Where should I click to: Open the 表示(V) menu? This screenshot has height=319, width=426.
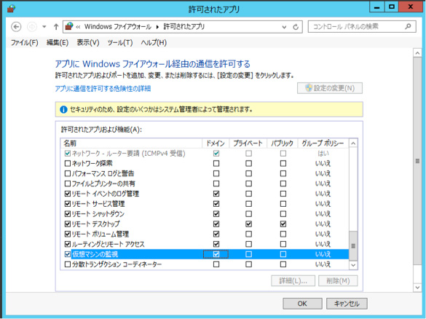88,43
